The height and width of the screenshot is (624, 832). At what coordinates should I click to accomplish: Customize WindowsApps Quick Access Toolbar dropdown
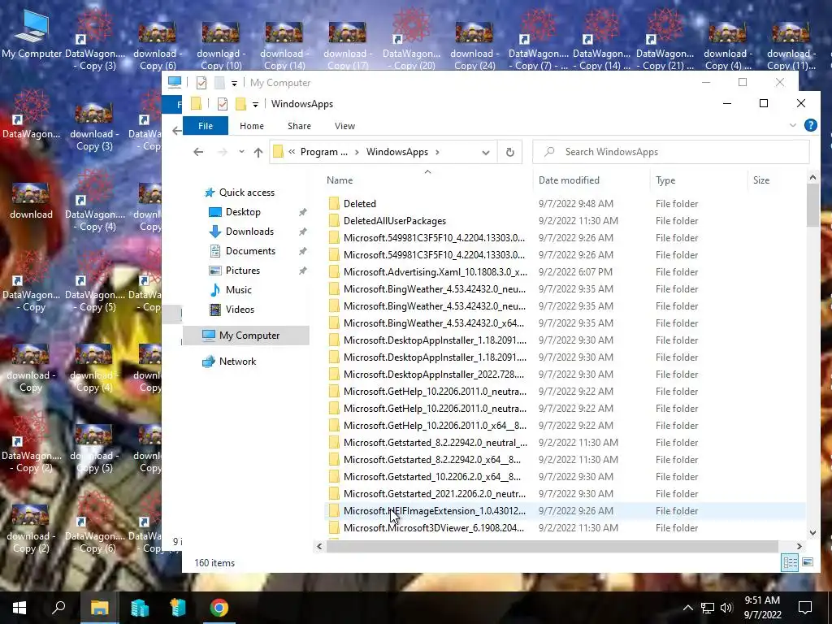tap(255, 105)
